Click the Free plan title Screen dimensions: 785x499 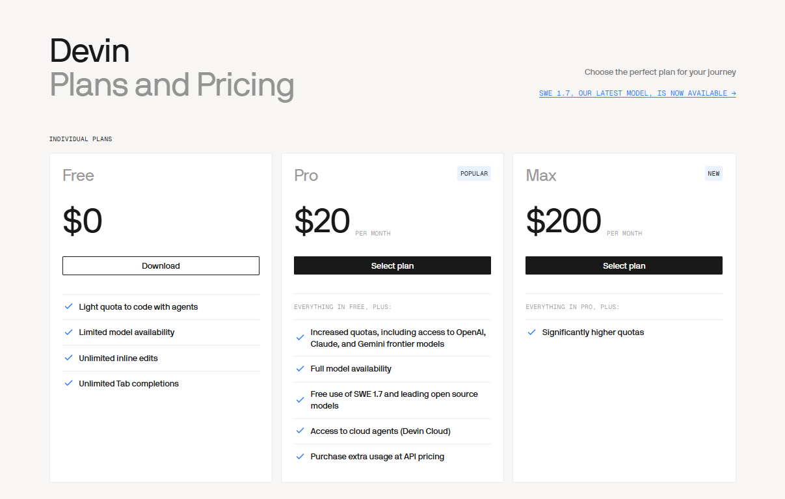(x=78, y=175)
